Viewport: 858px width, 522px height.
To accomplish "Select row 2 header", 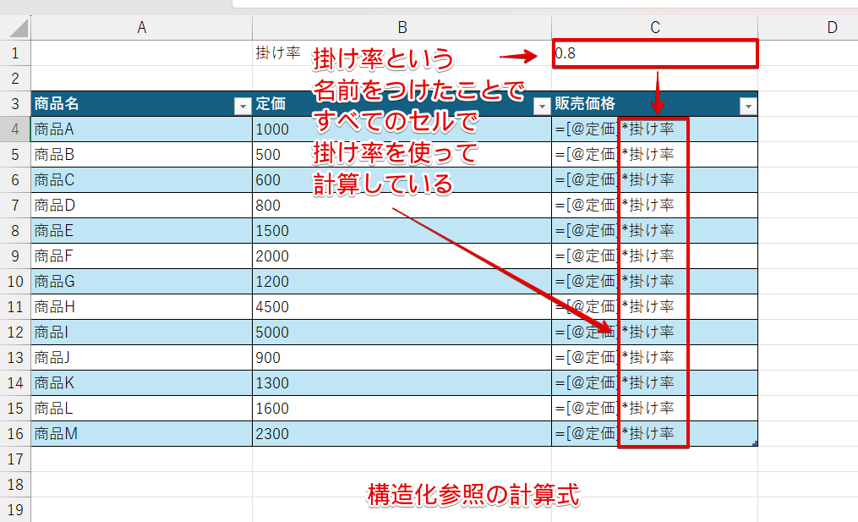I will coord(15,79).
